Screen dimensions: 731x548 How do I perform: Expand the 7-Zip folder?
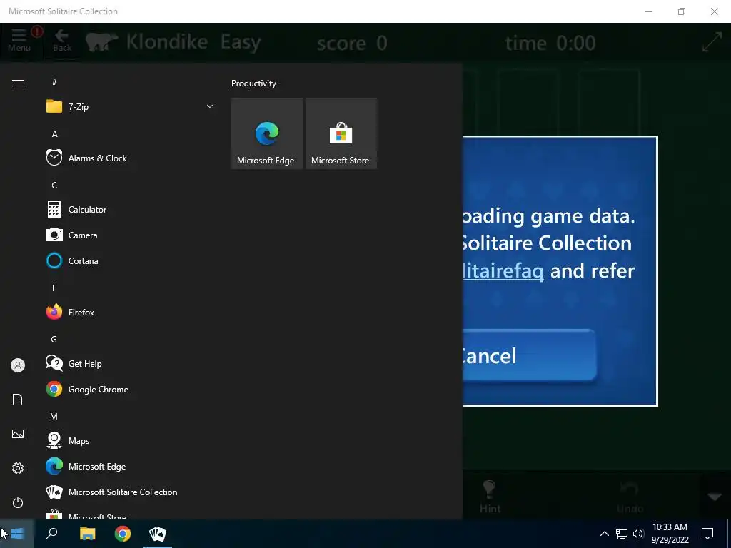[130, 107]
